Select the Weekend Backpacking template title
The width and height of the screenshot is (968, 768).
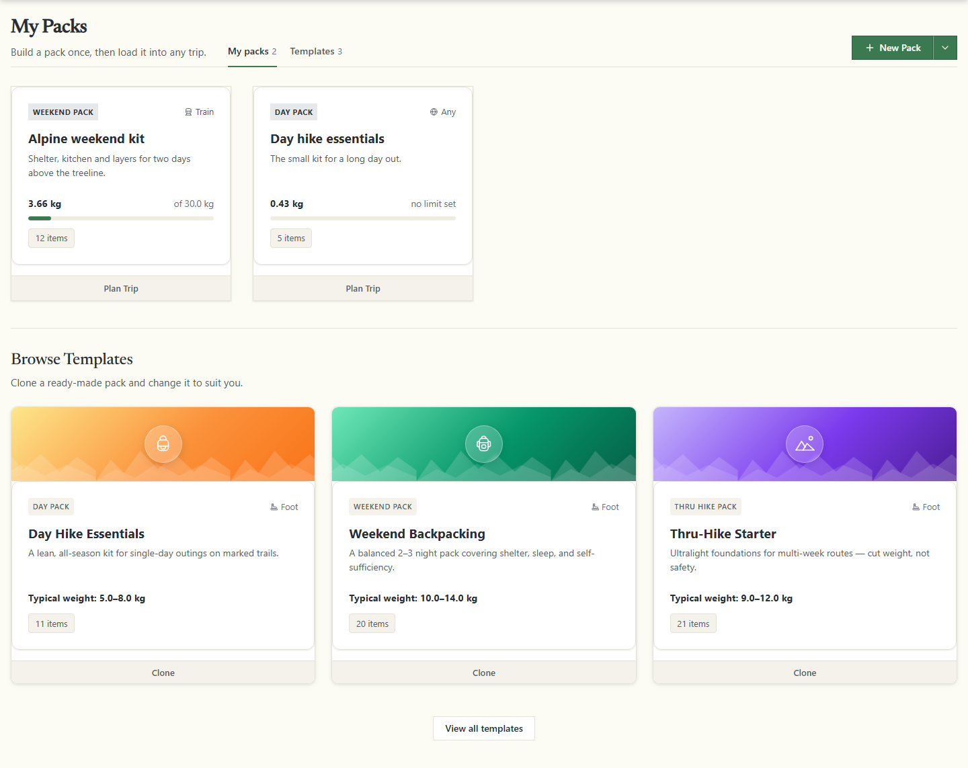[x=417, y=534]
